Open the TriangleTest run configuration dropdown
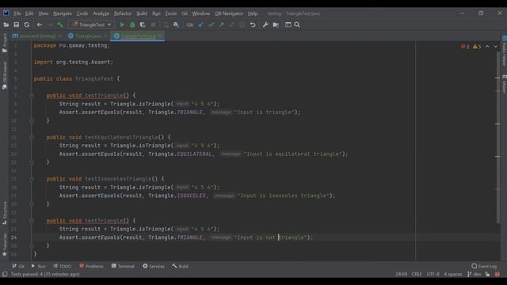This screenshot has height=285, width=507. tap(92, 25)
